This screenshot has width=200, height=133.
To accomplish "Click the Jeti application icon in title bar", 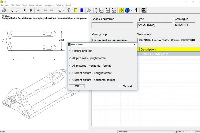I will [x=2, y=2].
